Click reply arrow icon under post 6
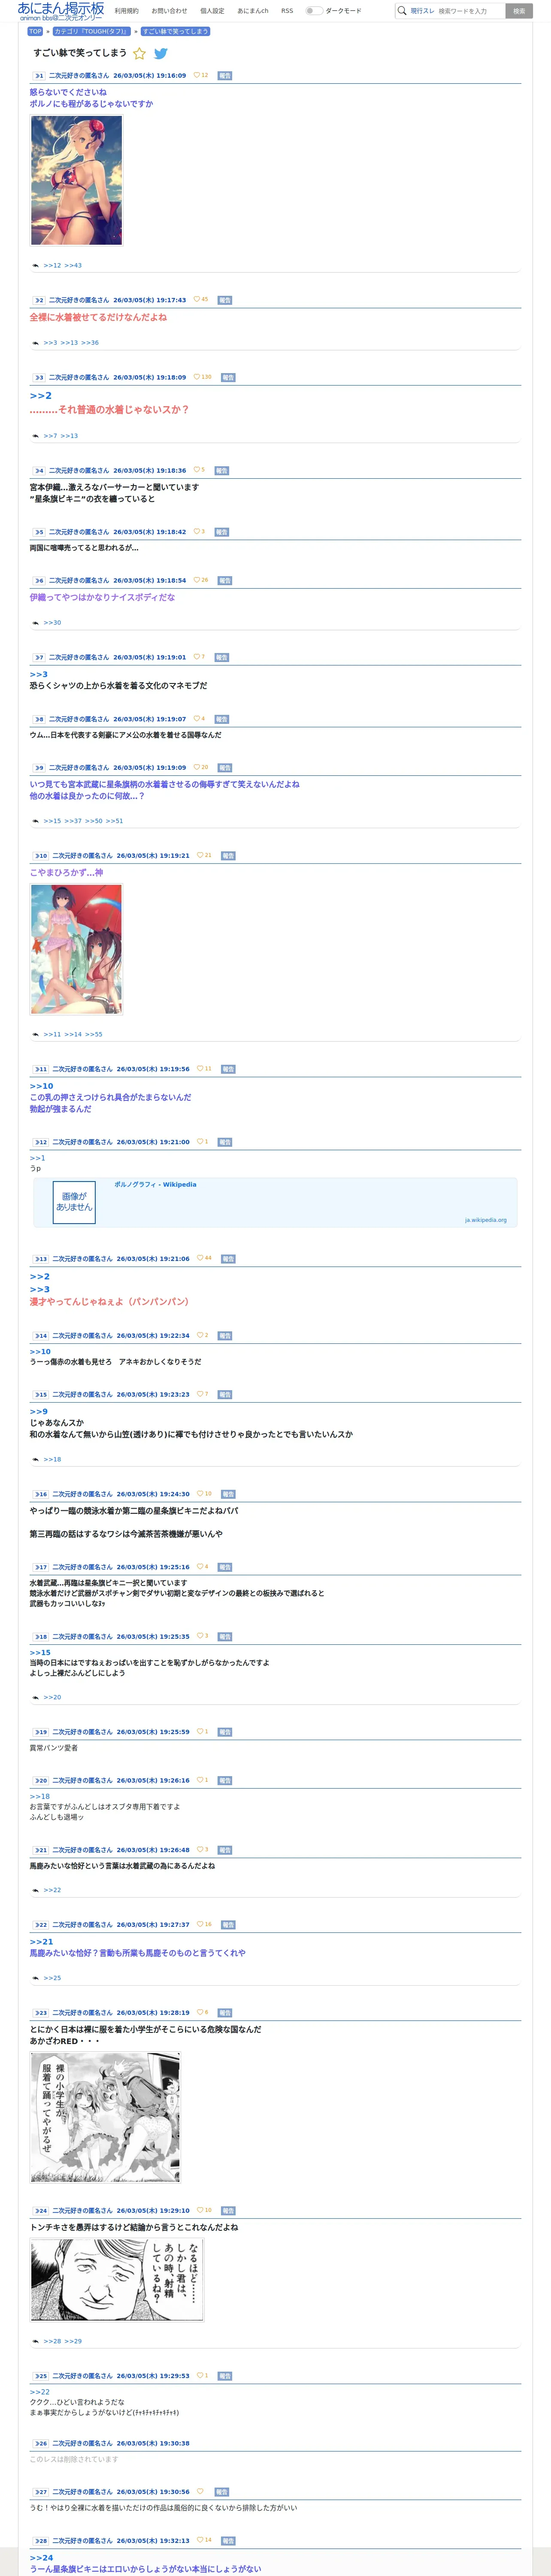The image size is (551, 2576). pos(35,623)
